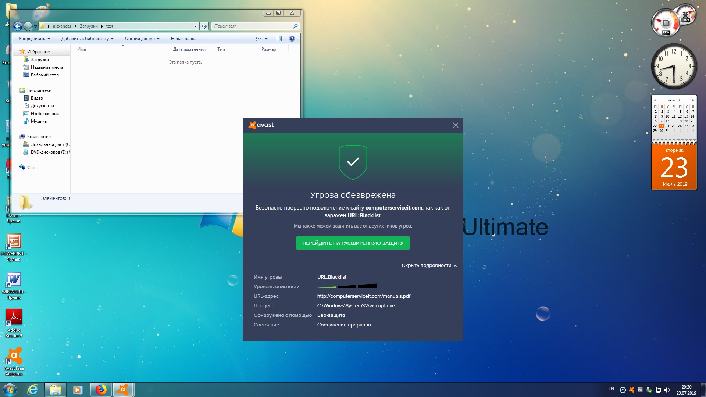Screen dimensions: 706x397
Task: Select 'Загрузки' in the favorites tree
Action: 40,60
